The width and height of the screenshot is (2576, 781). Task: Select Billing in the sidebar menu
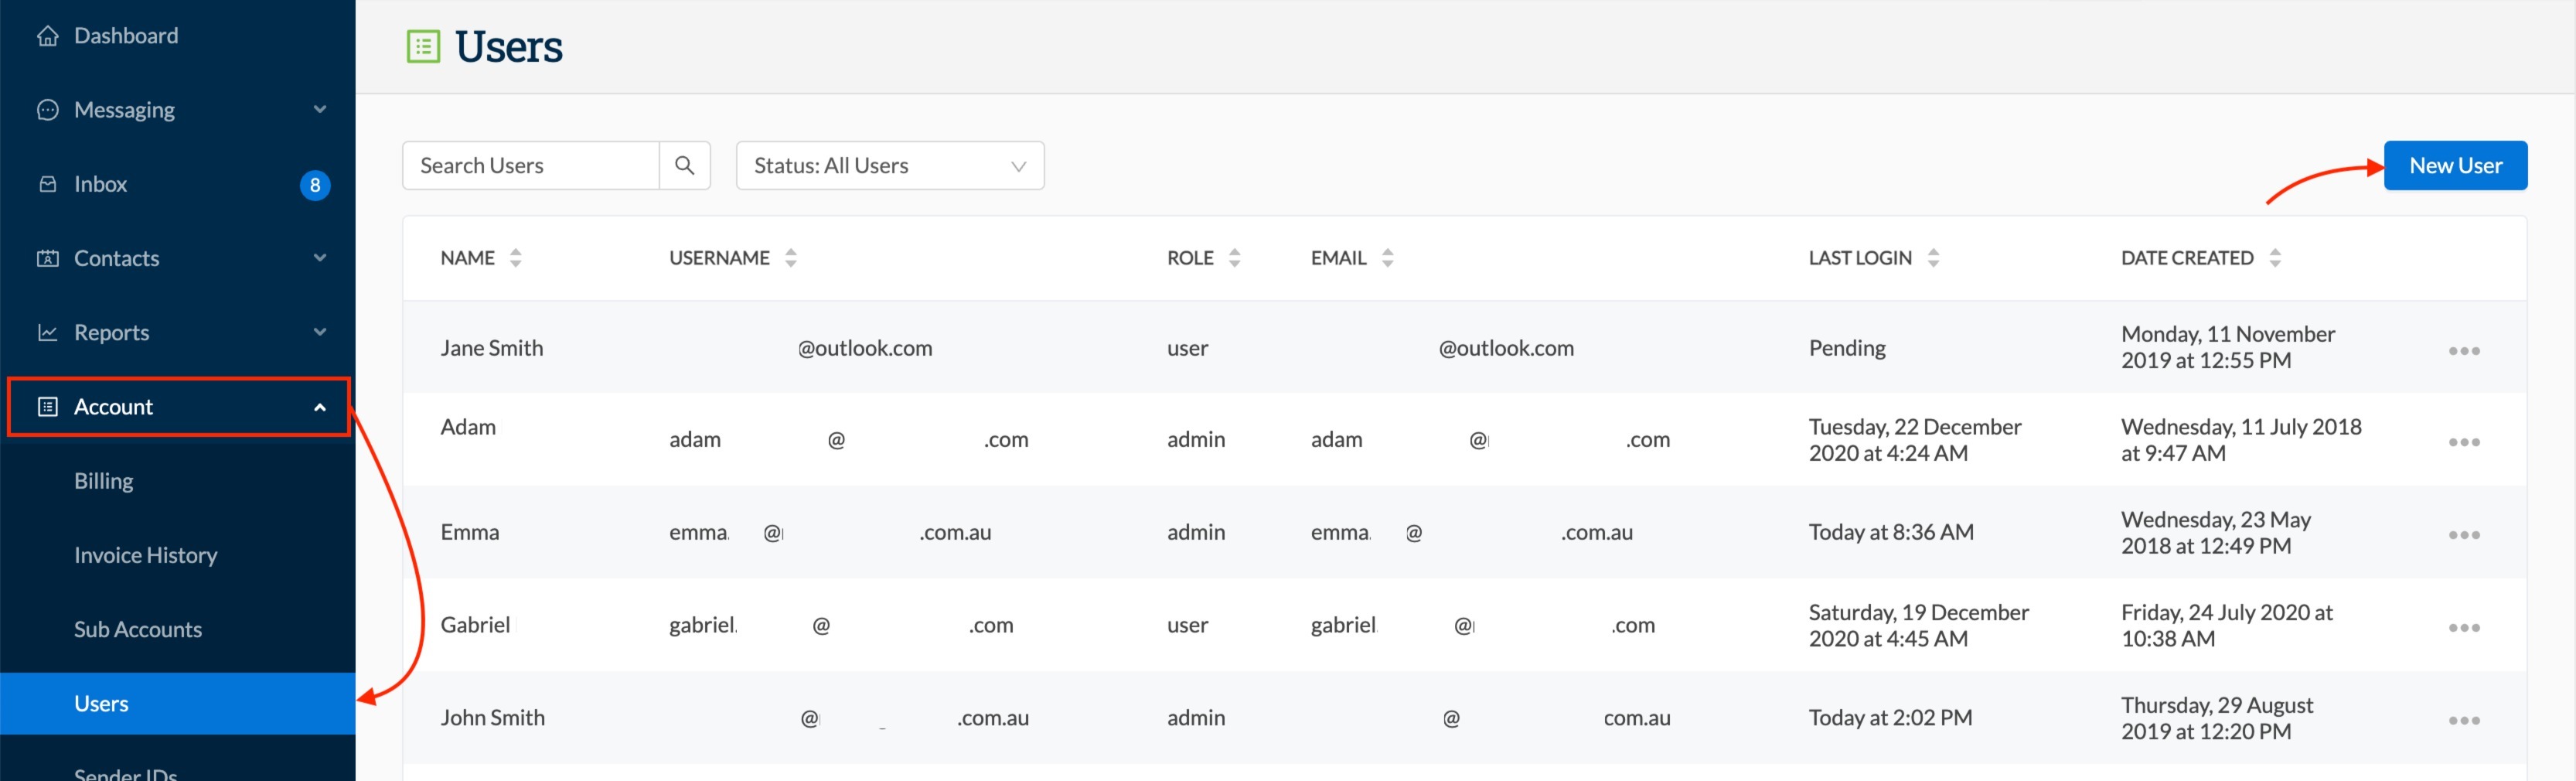tap(103, 480)
